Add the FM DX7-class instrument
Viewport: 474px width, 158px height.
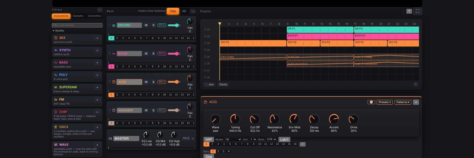97,100
